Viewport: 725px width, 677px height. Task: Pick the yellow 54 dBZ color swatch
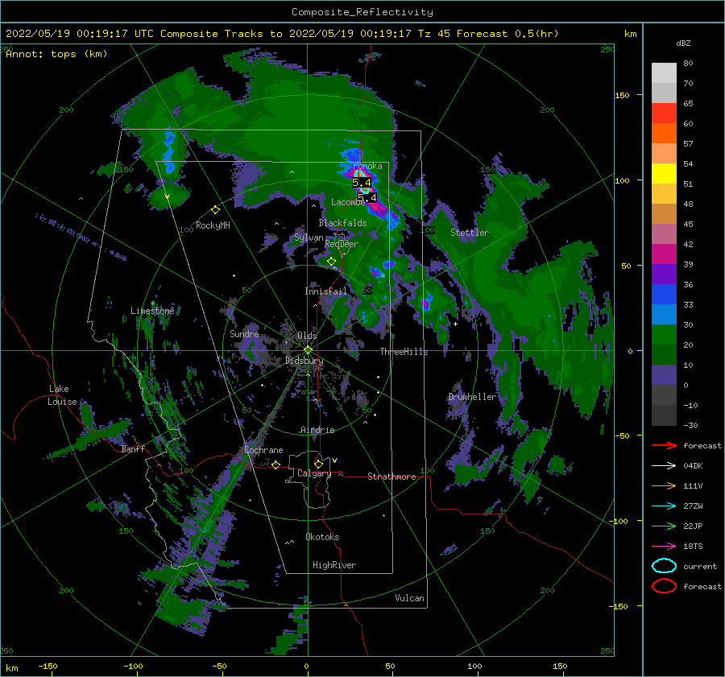point(664,173)
